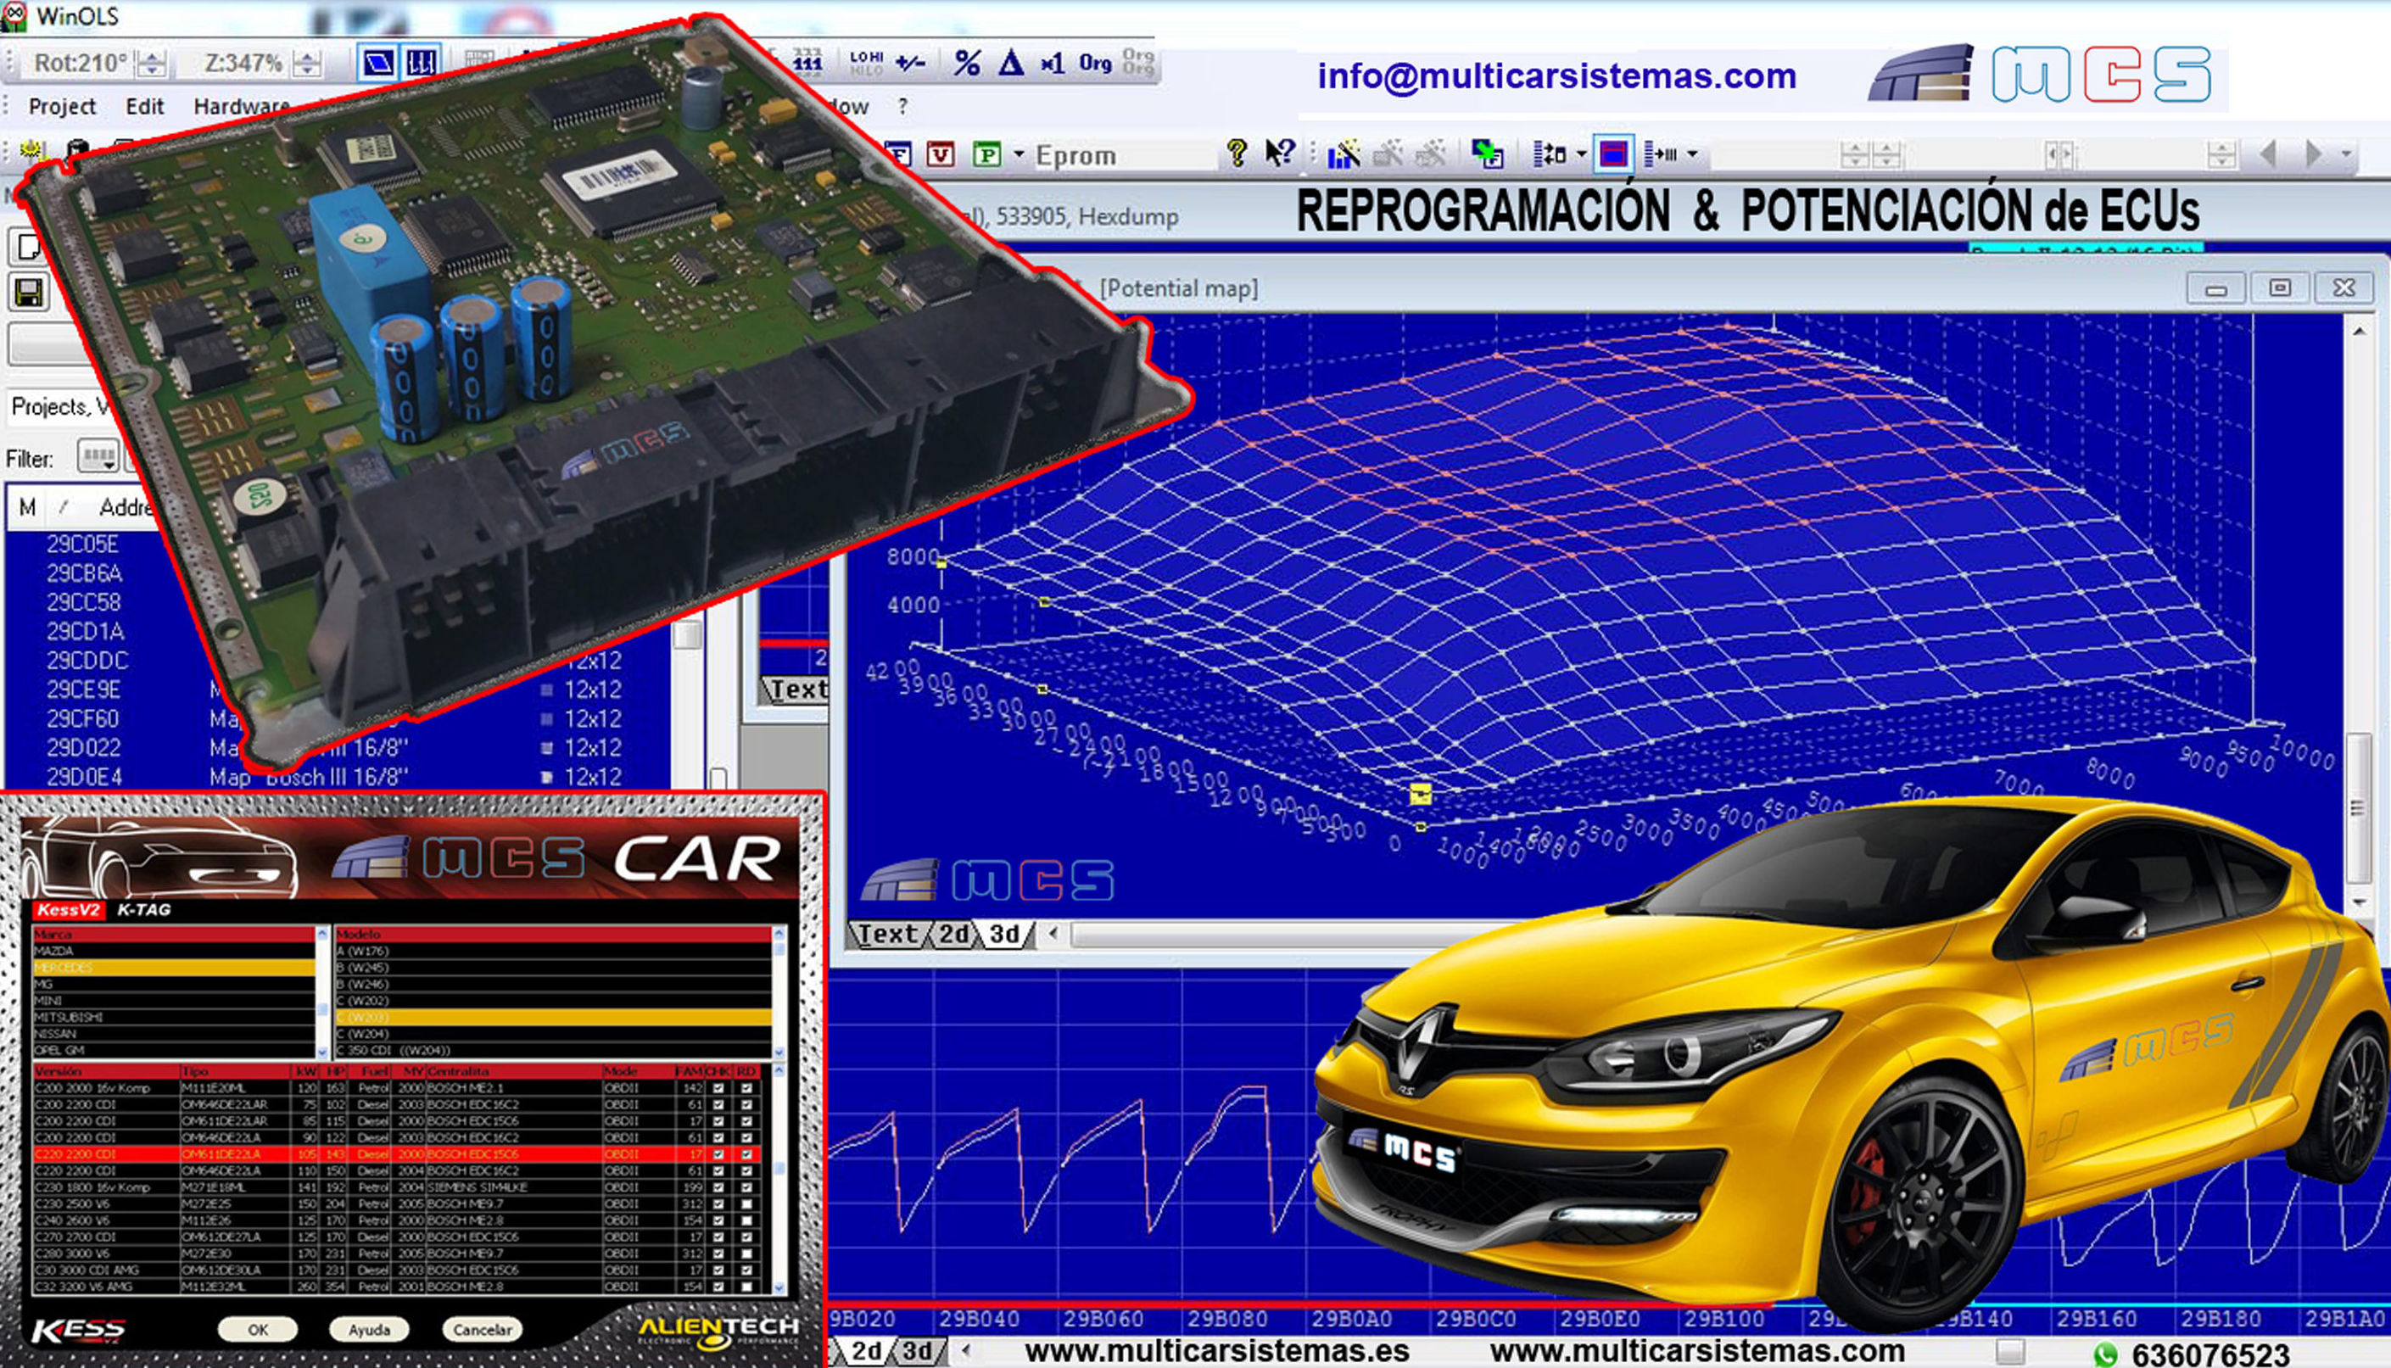The image size is (2391, 1368).
Task: Toggle CHK checkbox in highlighted C220 2200 CDI row
Action: 718,1155
